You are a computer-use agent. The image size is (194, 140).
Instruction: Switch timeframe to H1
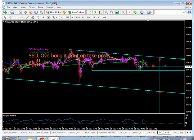tap(83, 17)
